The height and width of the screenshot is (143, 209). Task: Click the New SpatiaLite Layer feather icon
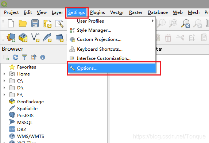coord(47,38)
